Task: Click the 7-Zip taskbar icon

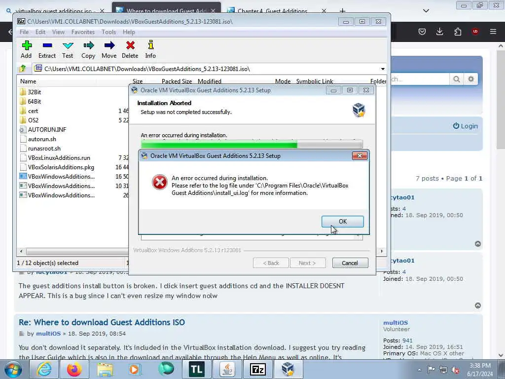Action: (257, 369)
